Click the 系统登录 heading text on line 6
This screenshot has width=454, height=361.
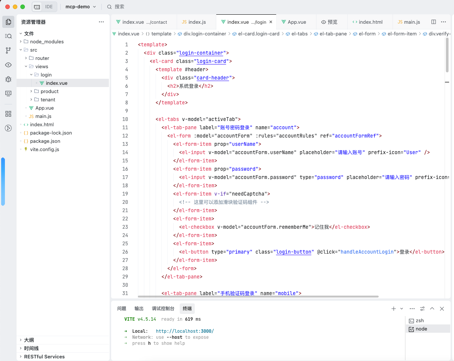[189, 86]
